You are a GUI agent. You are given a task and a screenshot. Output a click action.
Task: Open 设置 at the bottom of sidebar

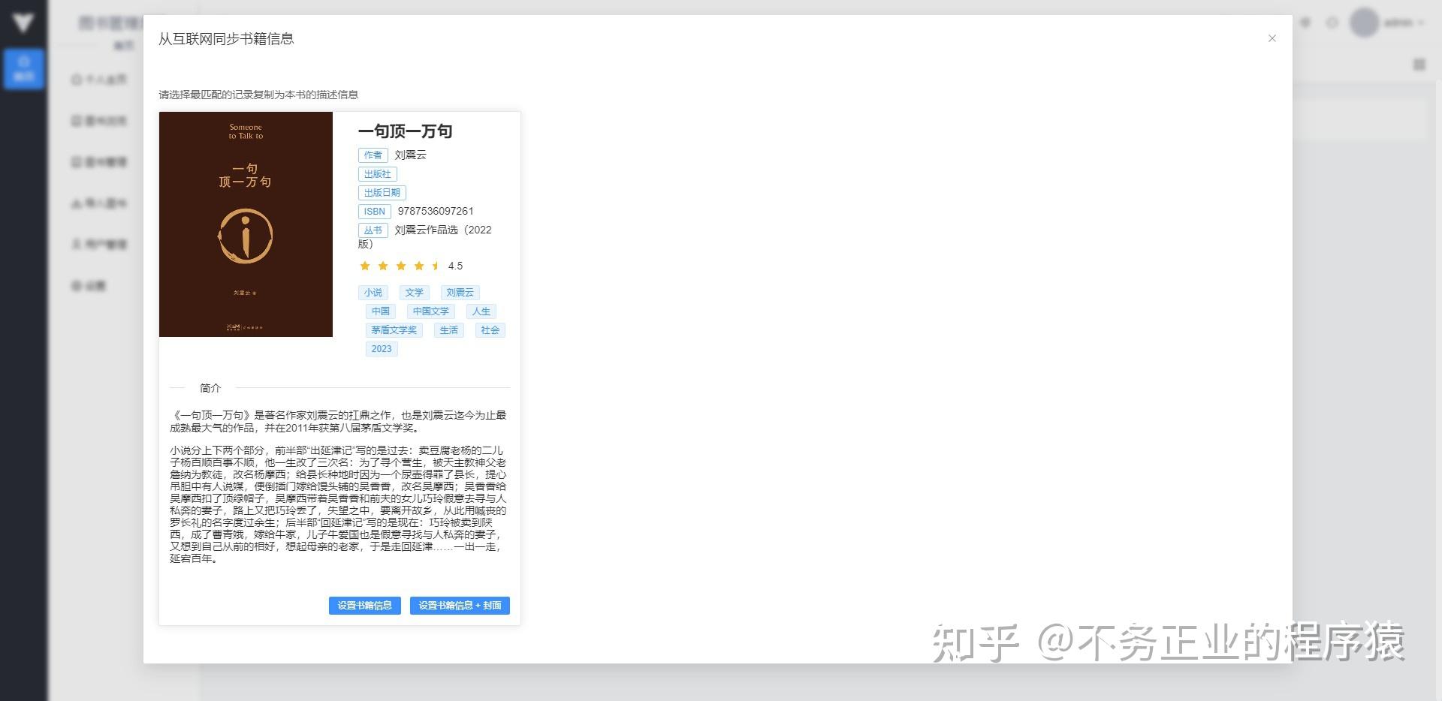[89, 285]
